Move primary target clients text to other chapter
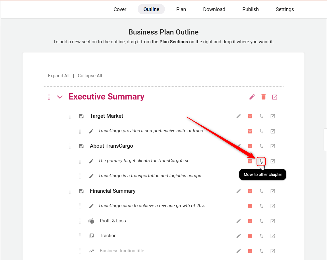 tap(261, 161)
